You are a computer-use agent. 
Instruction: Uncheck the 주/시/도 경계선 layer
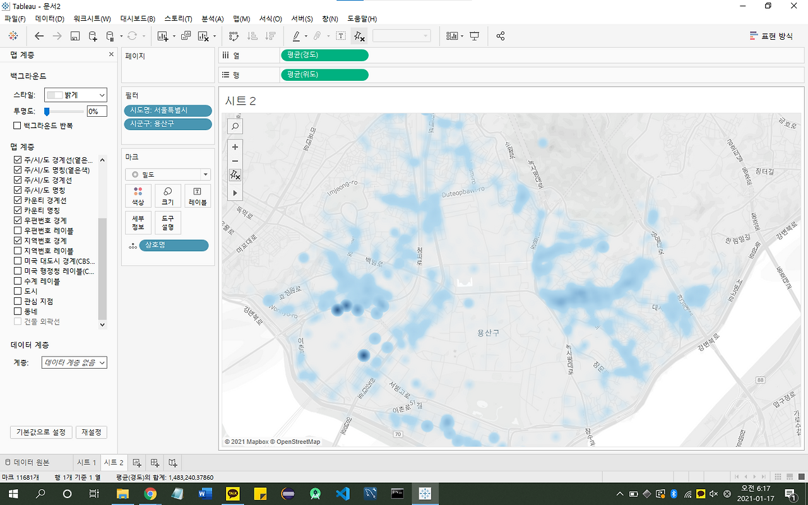point(18,180)
